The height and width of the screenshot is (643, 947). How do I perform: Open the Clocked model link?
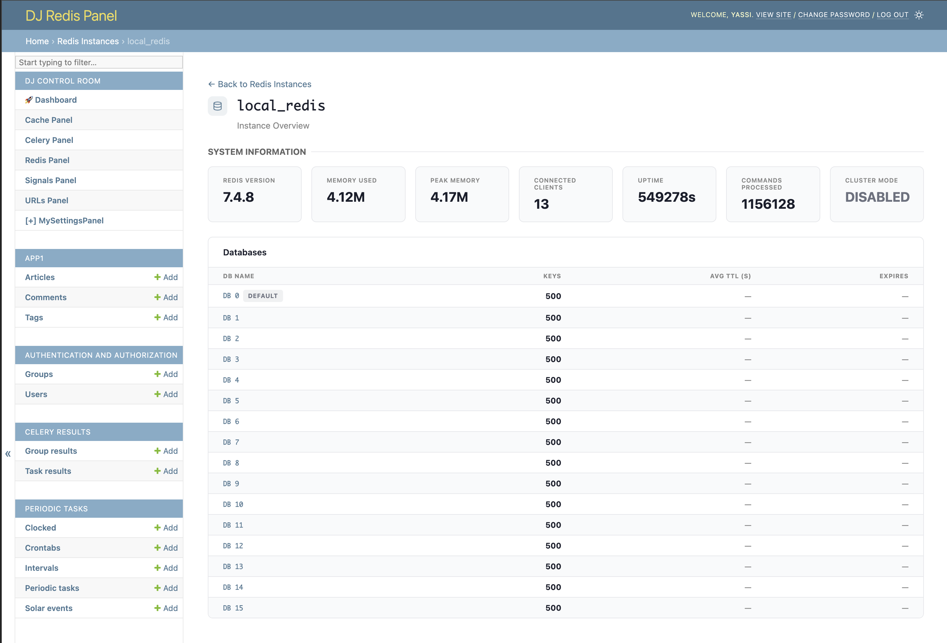(x=40, y=528)
